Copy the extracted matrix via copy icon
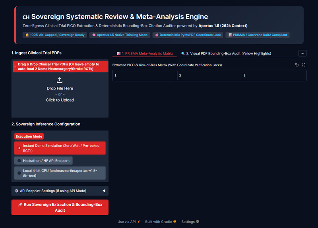The height and width of the screenshot is (228, 318). click(x=297, y=65)
